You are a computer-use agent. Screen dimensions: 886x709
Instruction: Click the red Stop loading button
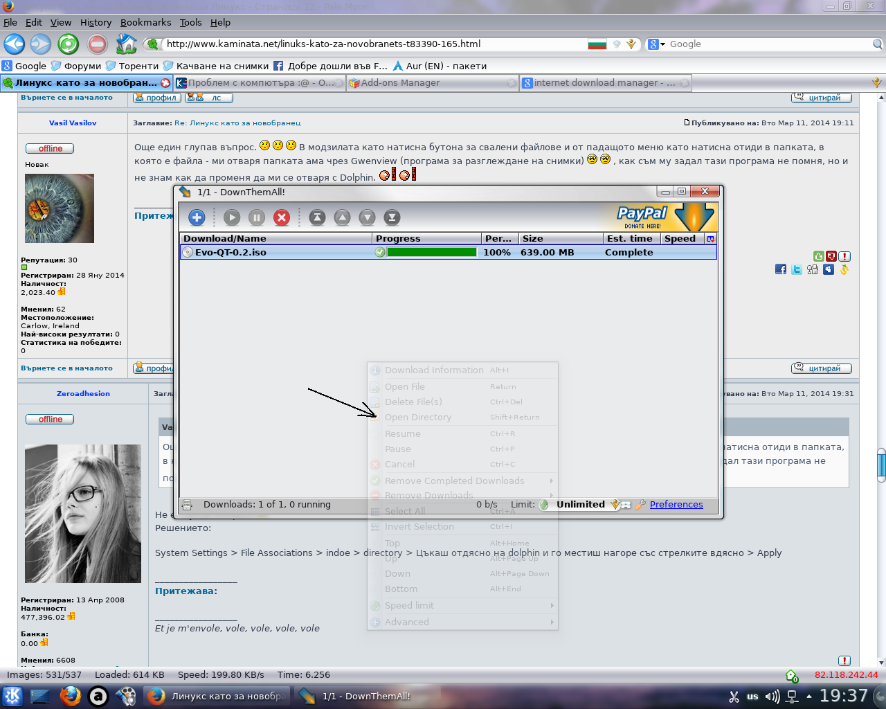[x=97, y=44]
